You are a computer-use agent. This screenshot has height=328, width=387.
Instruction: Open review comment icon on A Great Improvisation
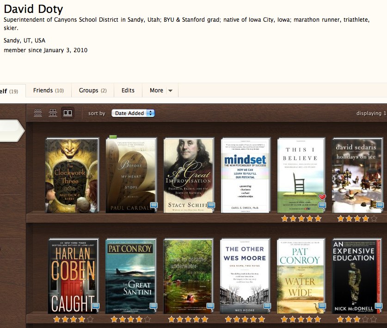pos(211,206)
